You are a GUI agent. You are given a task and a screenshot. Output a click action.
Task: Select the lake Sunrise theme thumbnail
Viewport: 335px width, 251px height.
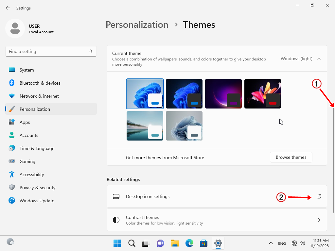145,126
